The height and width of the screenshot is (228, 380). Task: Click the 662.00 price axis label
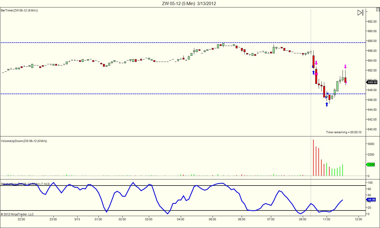tap(373, 21)
